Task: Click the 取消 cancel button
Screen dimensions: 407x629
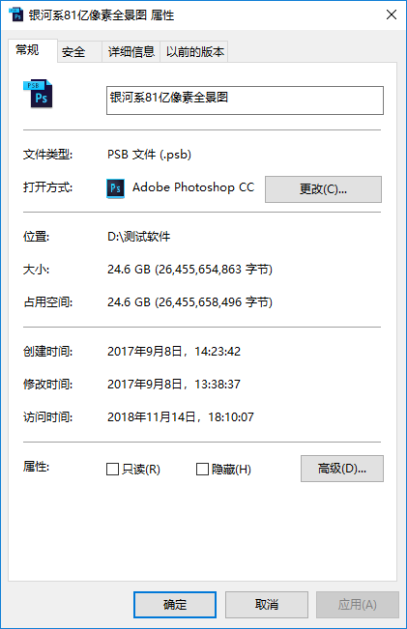Action: click(267, 605)
